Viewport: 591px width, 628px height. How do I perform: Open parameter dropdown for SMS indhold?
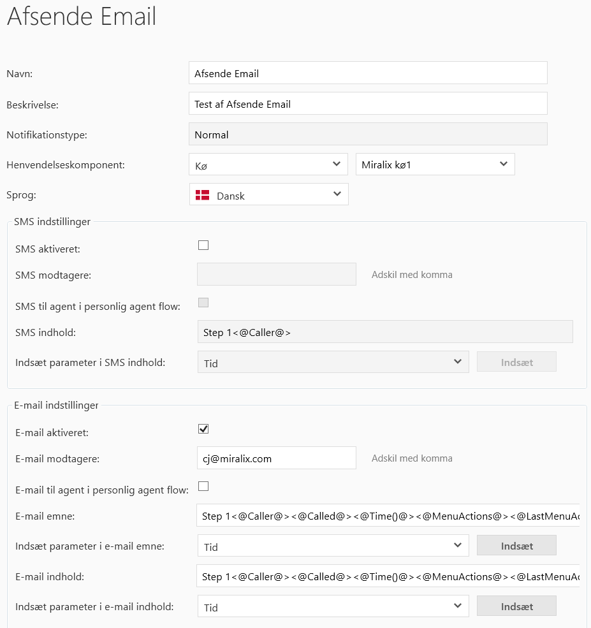(x=333, y=362)
